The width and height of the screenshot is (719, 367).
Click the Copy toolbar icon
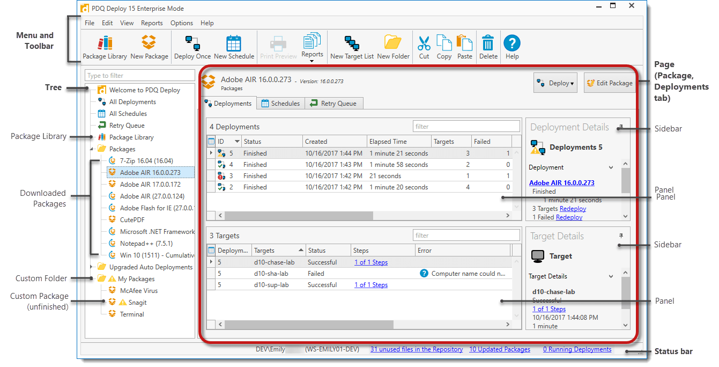tap(444, 47)
